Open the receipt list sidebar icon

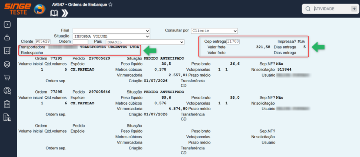point(8,51)
